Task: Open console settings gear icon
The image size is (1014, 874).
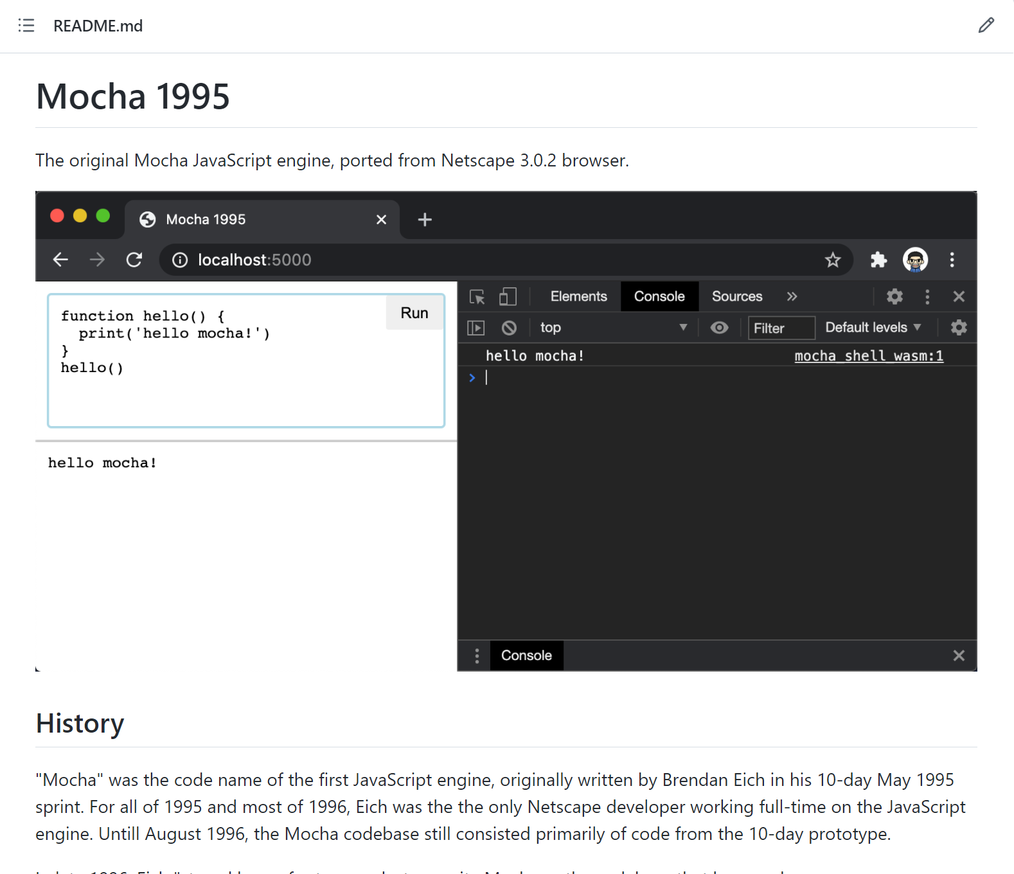Action: 959,328
